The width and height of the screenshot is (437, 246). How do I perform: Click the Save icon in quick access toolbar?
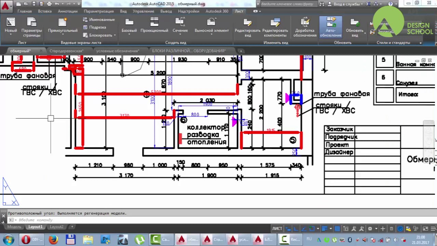pyautogui.click(x=33, y=4)
